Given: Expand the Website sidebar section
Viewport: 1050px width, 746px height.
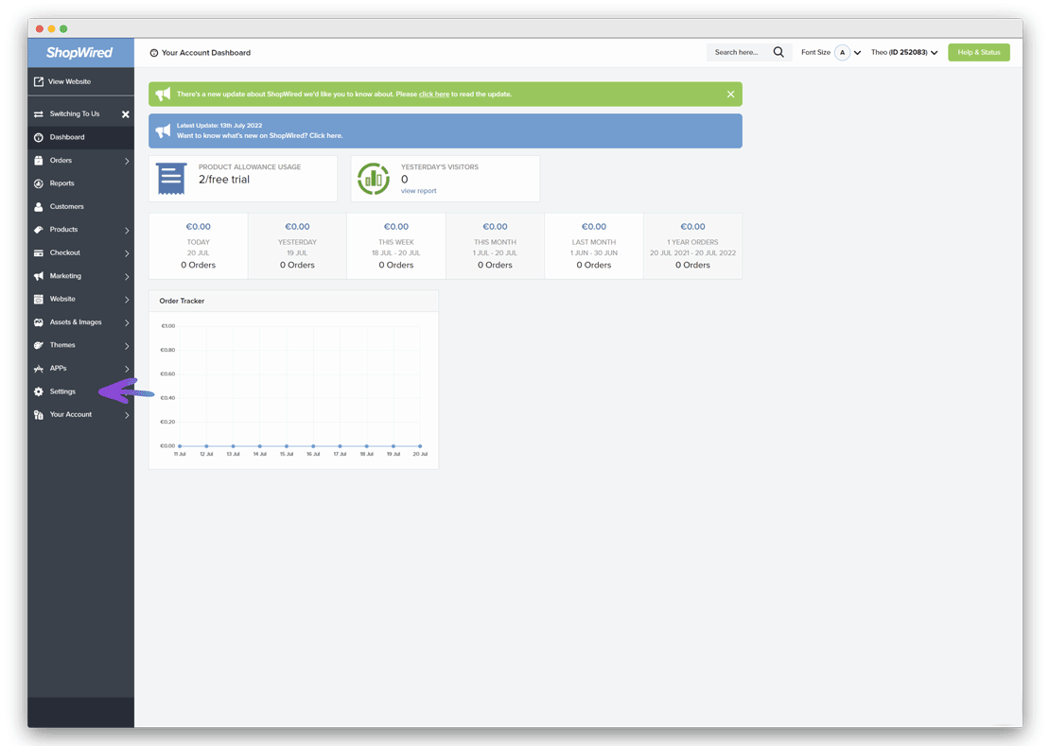Looking at the screenshot, I should pyautogui.click(x=61, y=299).
